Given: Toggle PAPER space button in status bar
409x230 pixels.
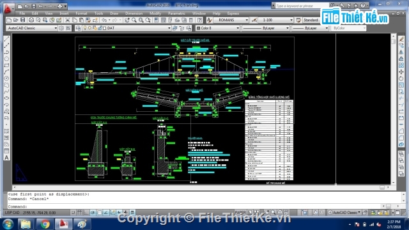Looking at the screenshot, I should tap(240, 213).
